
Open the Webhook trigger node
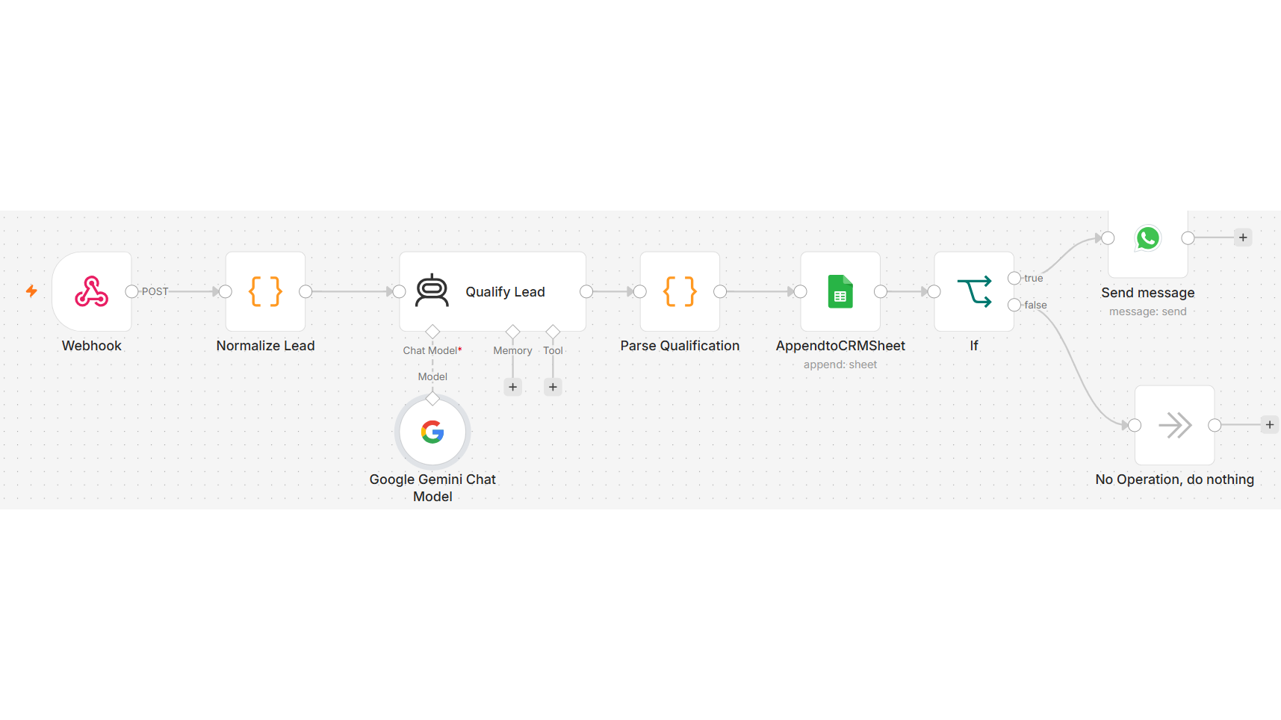tap(92, 291)
